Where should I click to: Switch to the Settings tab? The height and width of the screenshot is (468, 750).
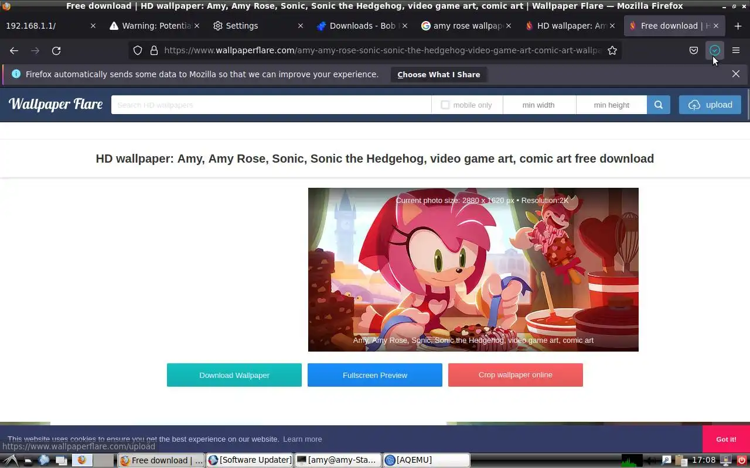[x=258, y=26]
